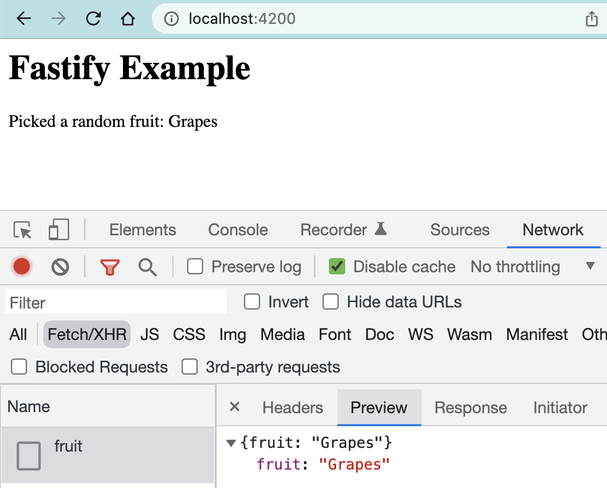The width and height of the screenshot is (607, 488).
Task: Enable Hide data URLs
Action: (x=331, y=301)
